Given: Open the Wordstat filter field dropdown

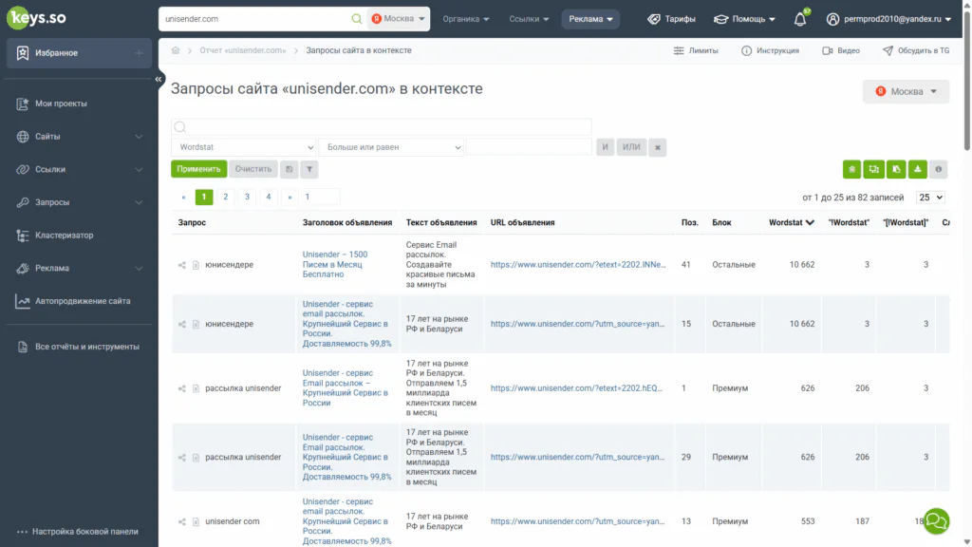Looking at the screenshot, I should 244,147.
